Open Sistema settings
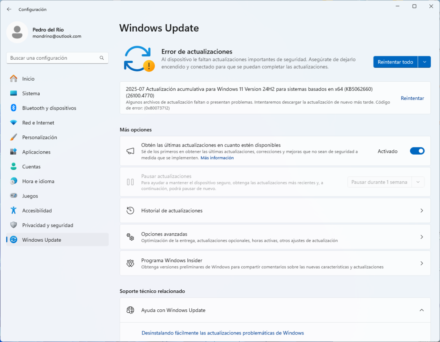This screenshot has height=342, width=440. (x=57, y=93)
